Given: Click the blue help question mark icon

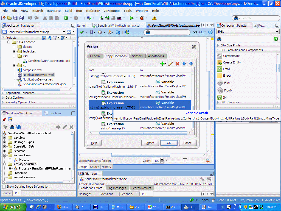Looking at the screenshot, I should [210, 32].
